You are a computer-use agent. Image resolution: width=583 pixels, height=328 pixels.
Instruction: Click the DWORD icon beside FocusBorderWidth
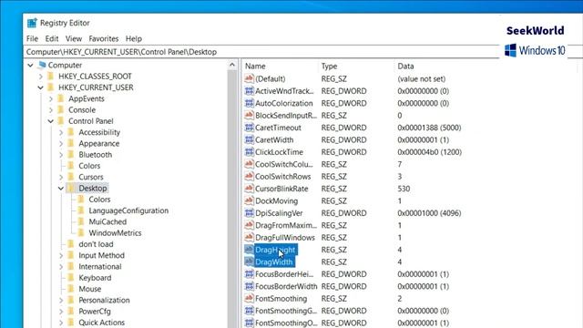[249, 286]
